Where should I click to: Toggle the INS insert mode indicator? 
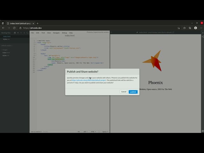coord(79,132)
